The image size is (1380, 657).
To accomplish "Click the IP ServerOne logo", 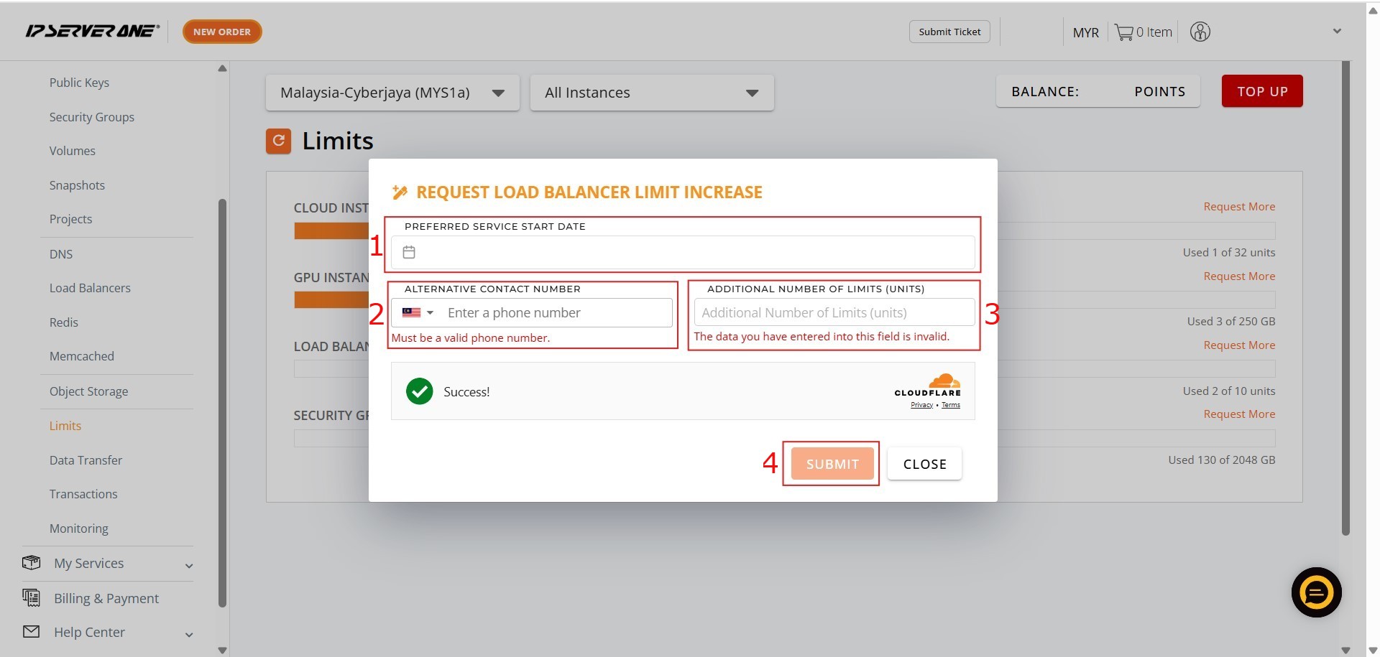I will [92, 31].
